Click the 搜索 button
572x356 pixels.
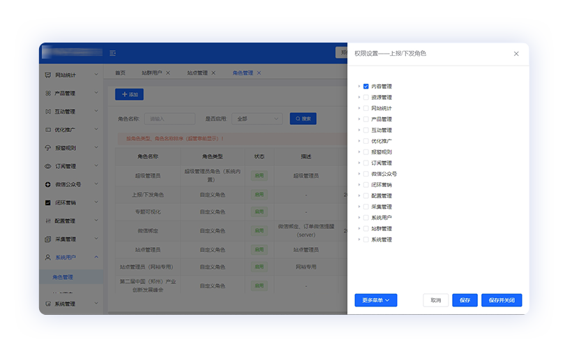303,119
